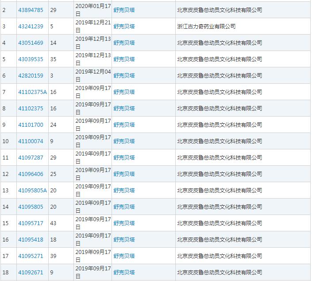Image resolution: width=312 pixels, height=281 pixels.
Task: Select class number 5 in row 3
Action: coord(52,26)
